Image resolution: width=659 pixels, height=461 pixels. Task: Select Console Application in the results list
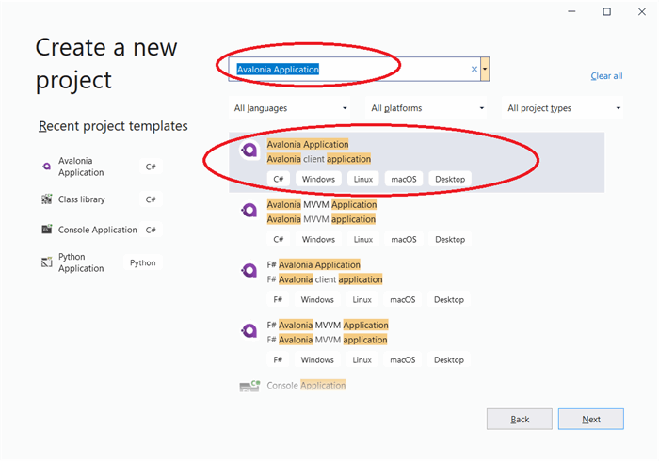[x=306, y=386]
